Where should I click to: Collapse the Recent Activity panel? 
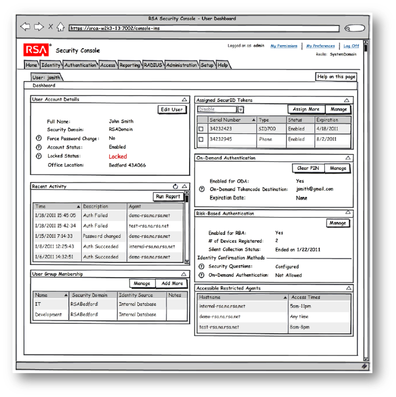tap(185, 186)
